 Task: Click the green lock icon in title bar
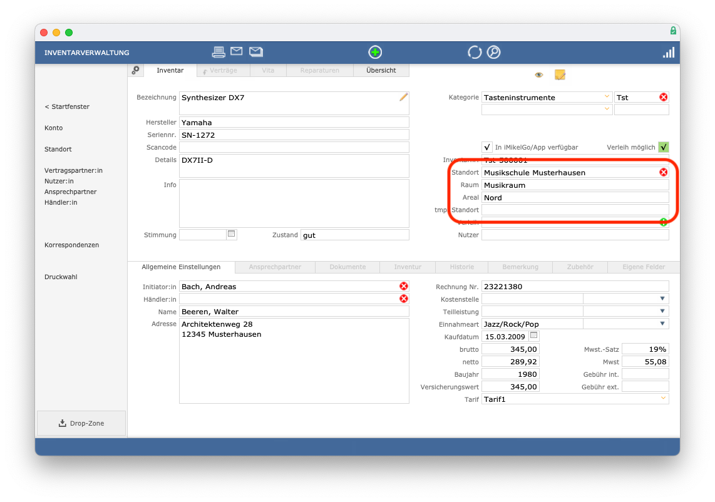pos(673,31)
